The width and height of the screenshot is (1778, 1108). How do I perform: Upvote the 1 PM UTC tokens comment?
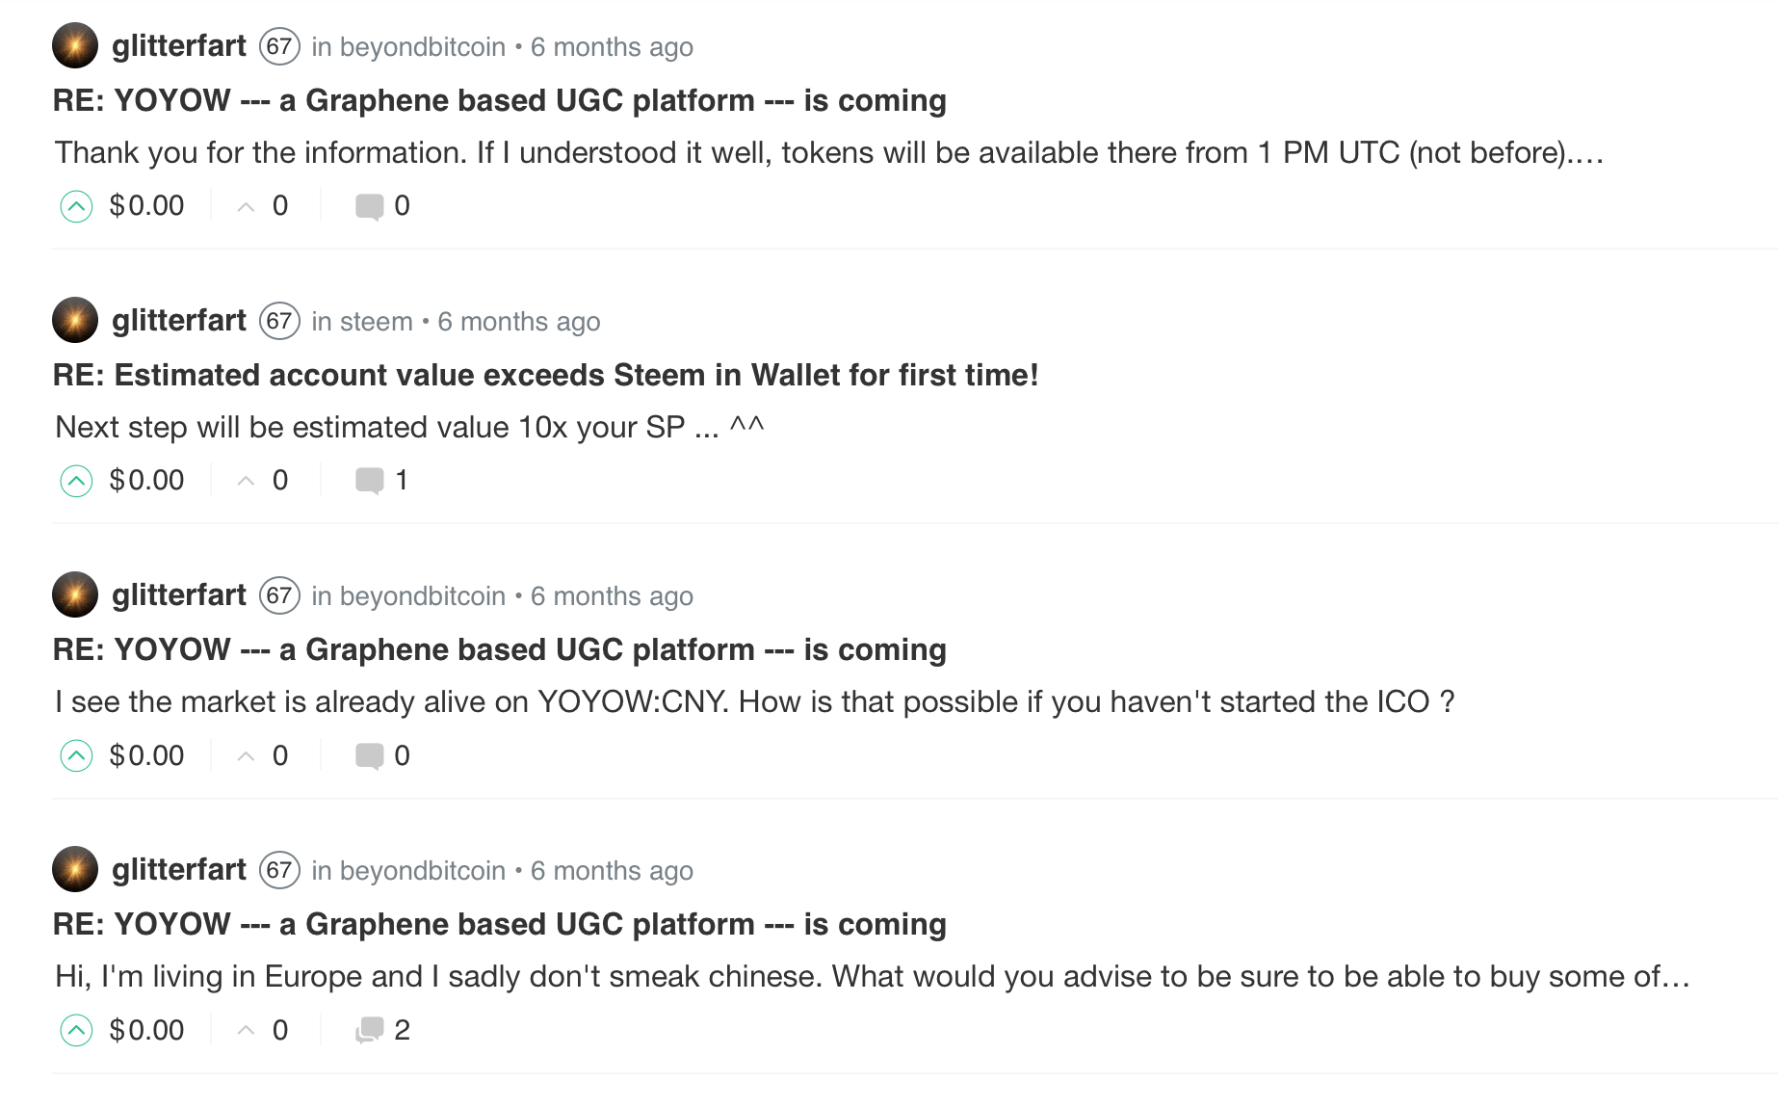click(76, 206)
